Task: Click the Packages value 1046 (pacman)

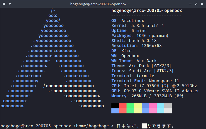Action: click(152, 36)
